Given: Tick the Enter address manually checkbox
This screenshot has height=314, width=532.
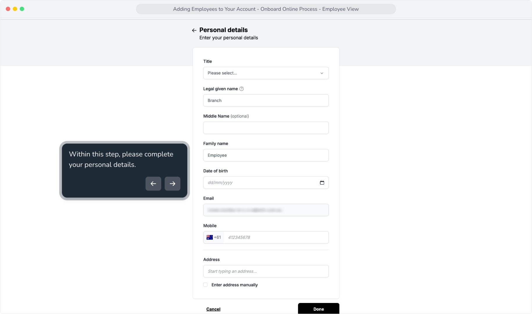Looking at the screenshot, I should click(205, 285).
